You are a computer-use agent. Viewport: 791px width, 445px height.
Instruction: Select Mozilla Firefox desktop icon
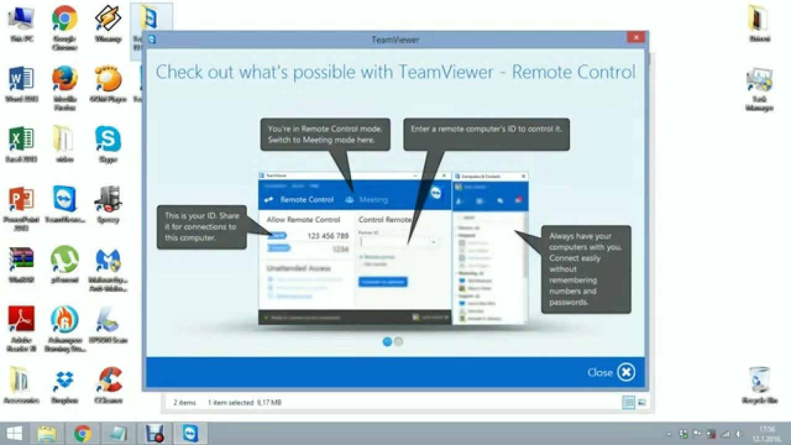click(64, 88)
